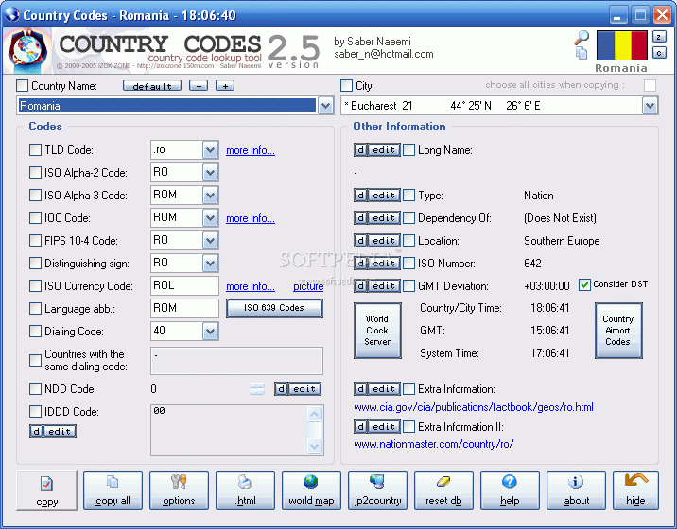Click 'd' default button for Long Name
677x529 pixels.
coord(360,149)
